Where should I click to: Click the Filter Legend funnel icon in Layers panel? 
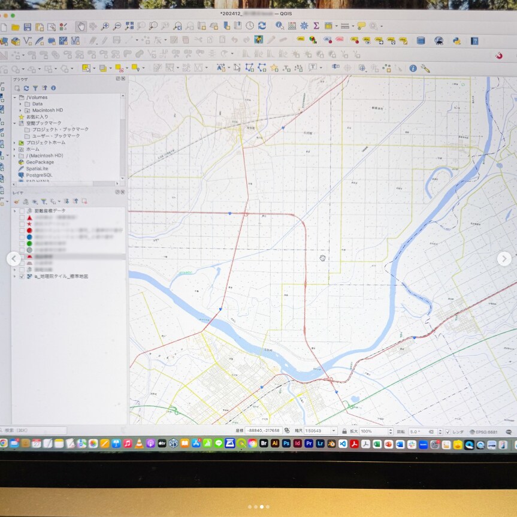44,201
